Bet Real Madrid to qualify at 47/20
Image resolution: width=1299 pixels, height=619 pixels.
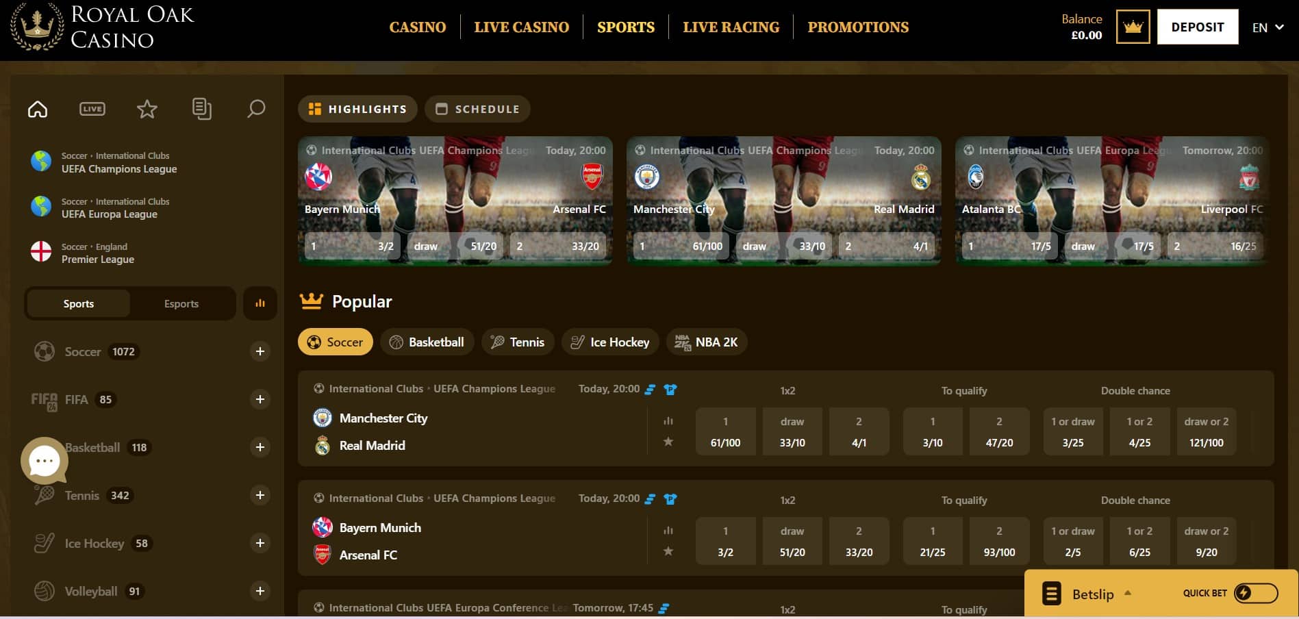(999, 431)
